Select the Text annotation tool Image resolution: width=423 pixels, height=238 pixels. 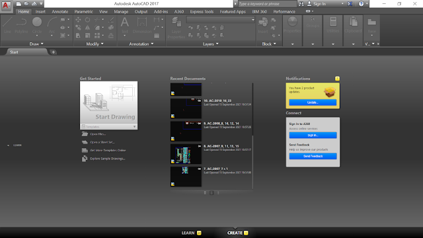pyautogui.click(x=124, y=25)
